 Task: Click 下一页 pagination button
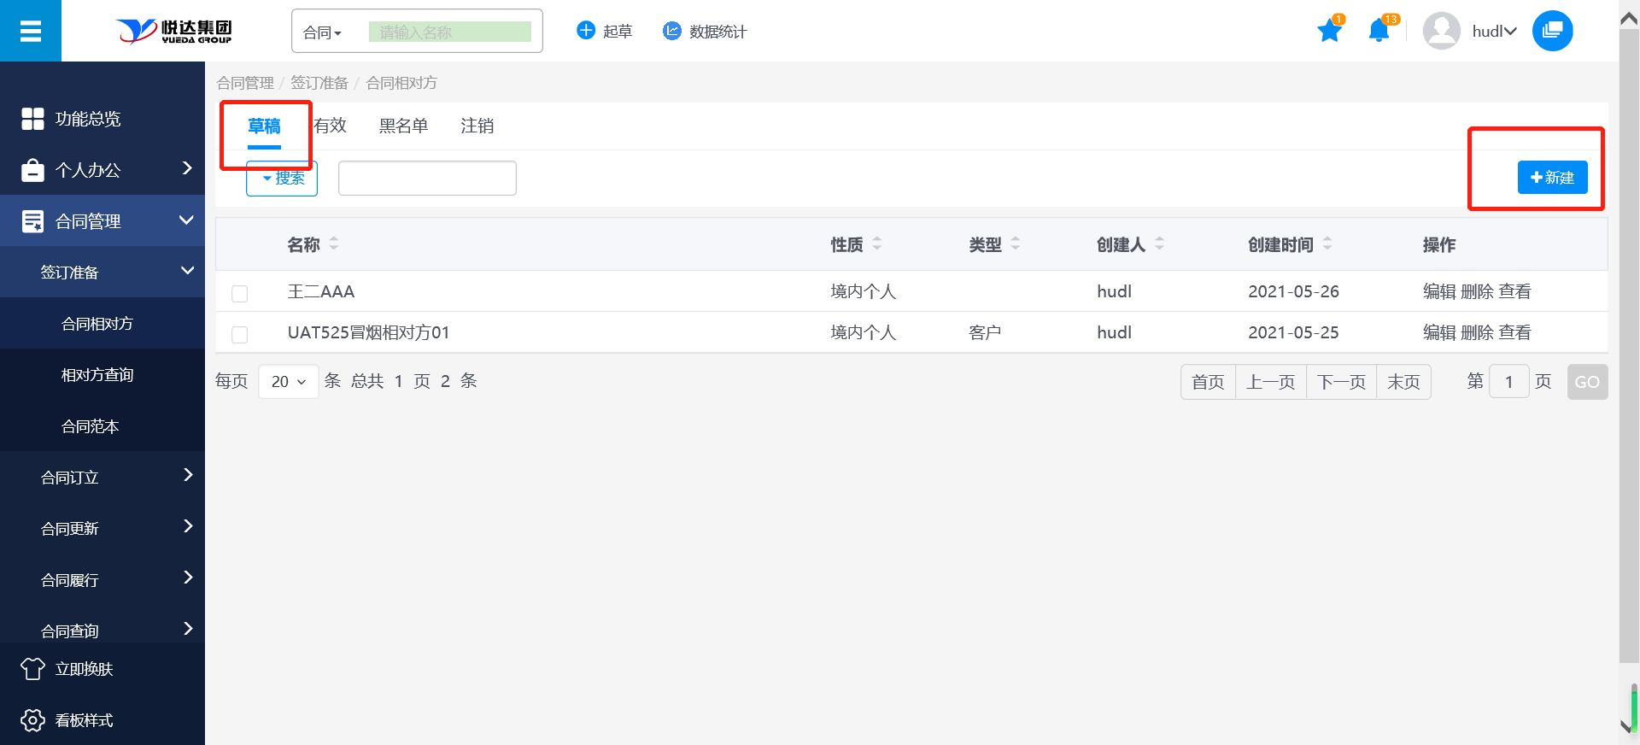pos(1341,382)
